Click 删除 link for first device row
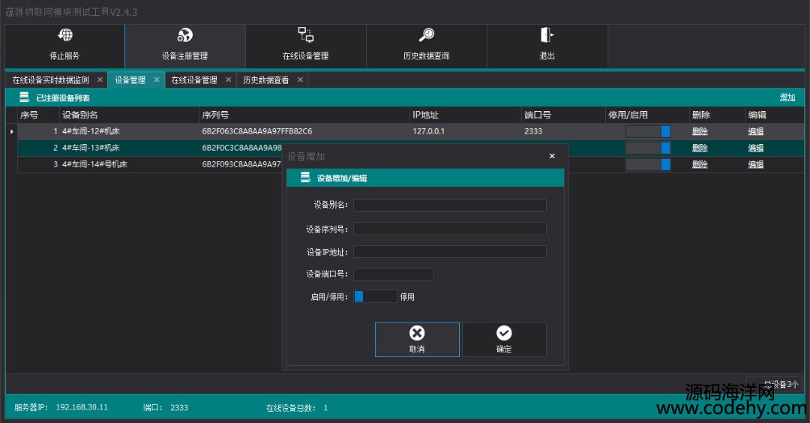This screenshot has width=810, height=423. [699, 131]
